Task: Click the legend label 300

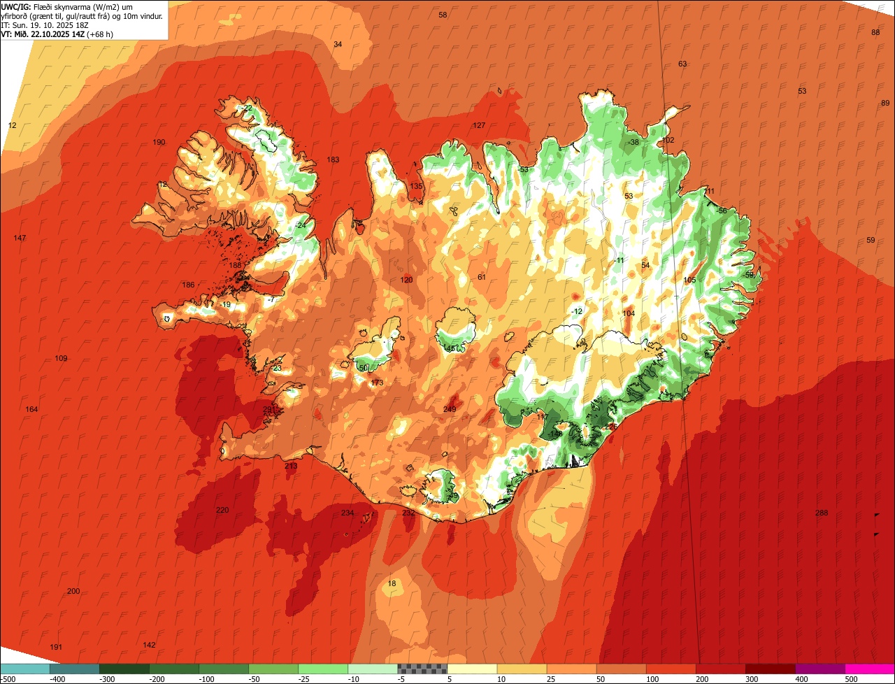Action: click(752, 678)
